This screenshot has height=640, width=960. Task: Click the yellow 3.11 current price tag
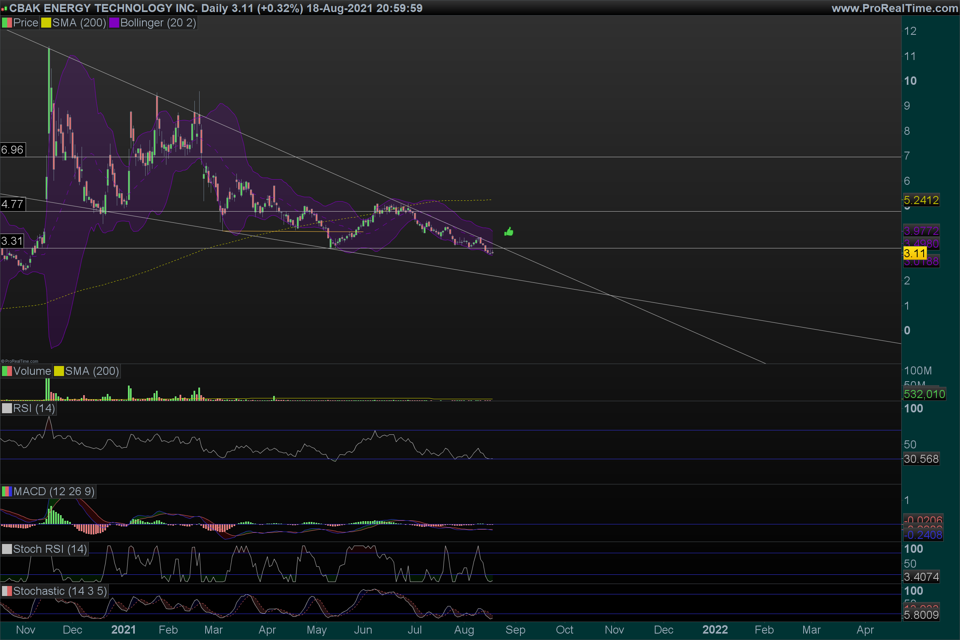[x=914, y=254]
